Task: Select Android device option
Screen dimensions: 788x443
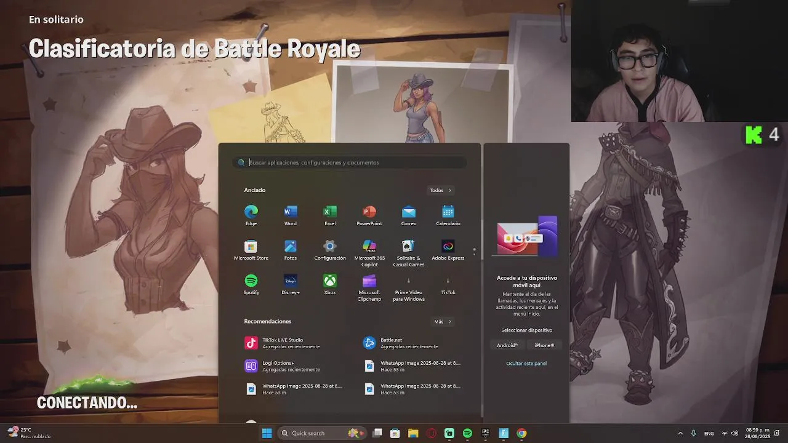Action: [508, 345]
